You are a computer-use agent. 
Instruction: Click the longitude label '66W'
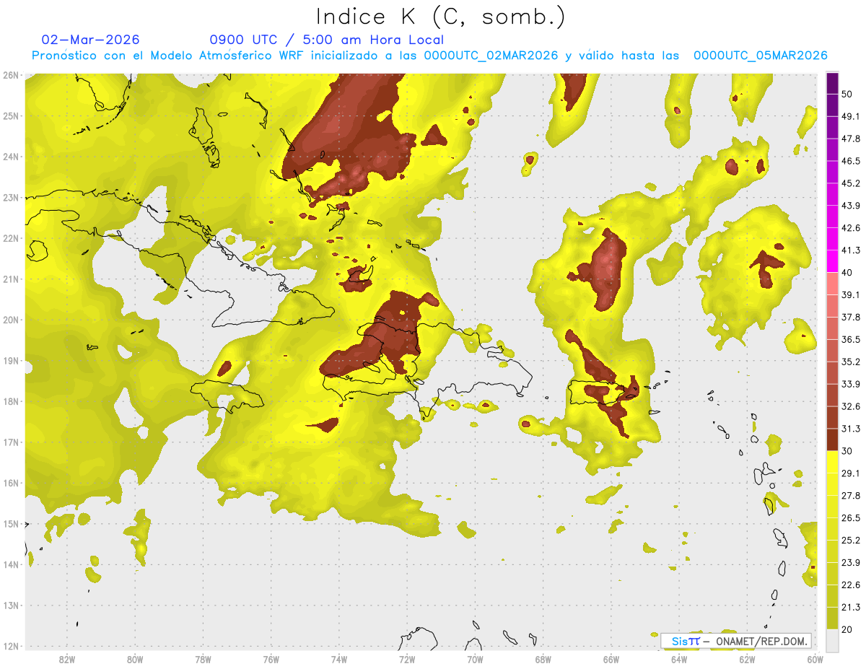(x=611, y=659)
